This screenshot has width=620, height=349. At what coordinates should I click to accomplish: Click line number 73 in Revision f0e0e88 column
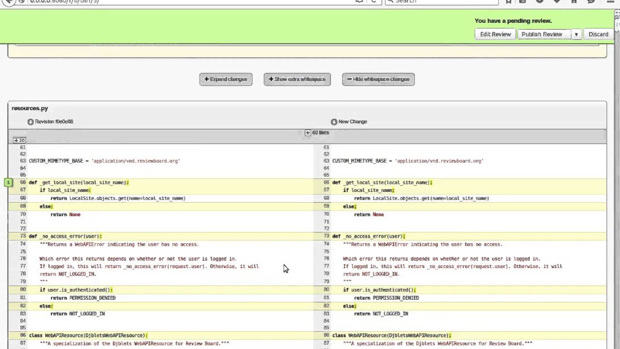click(x=23, y=236)
